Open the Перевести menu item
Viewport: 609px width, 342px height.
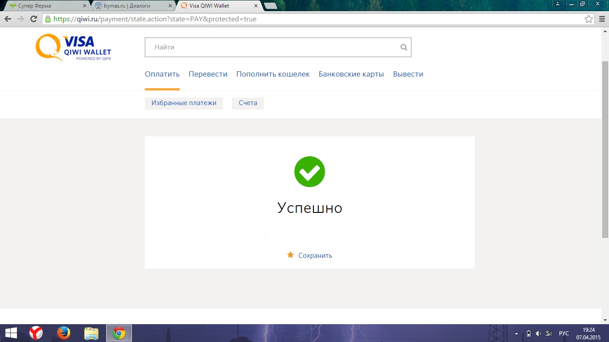pyautogui.click(x=208, y=74)
